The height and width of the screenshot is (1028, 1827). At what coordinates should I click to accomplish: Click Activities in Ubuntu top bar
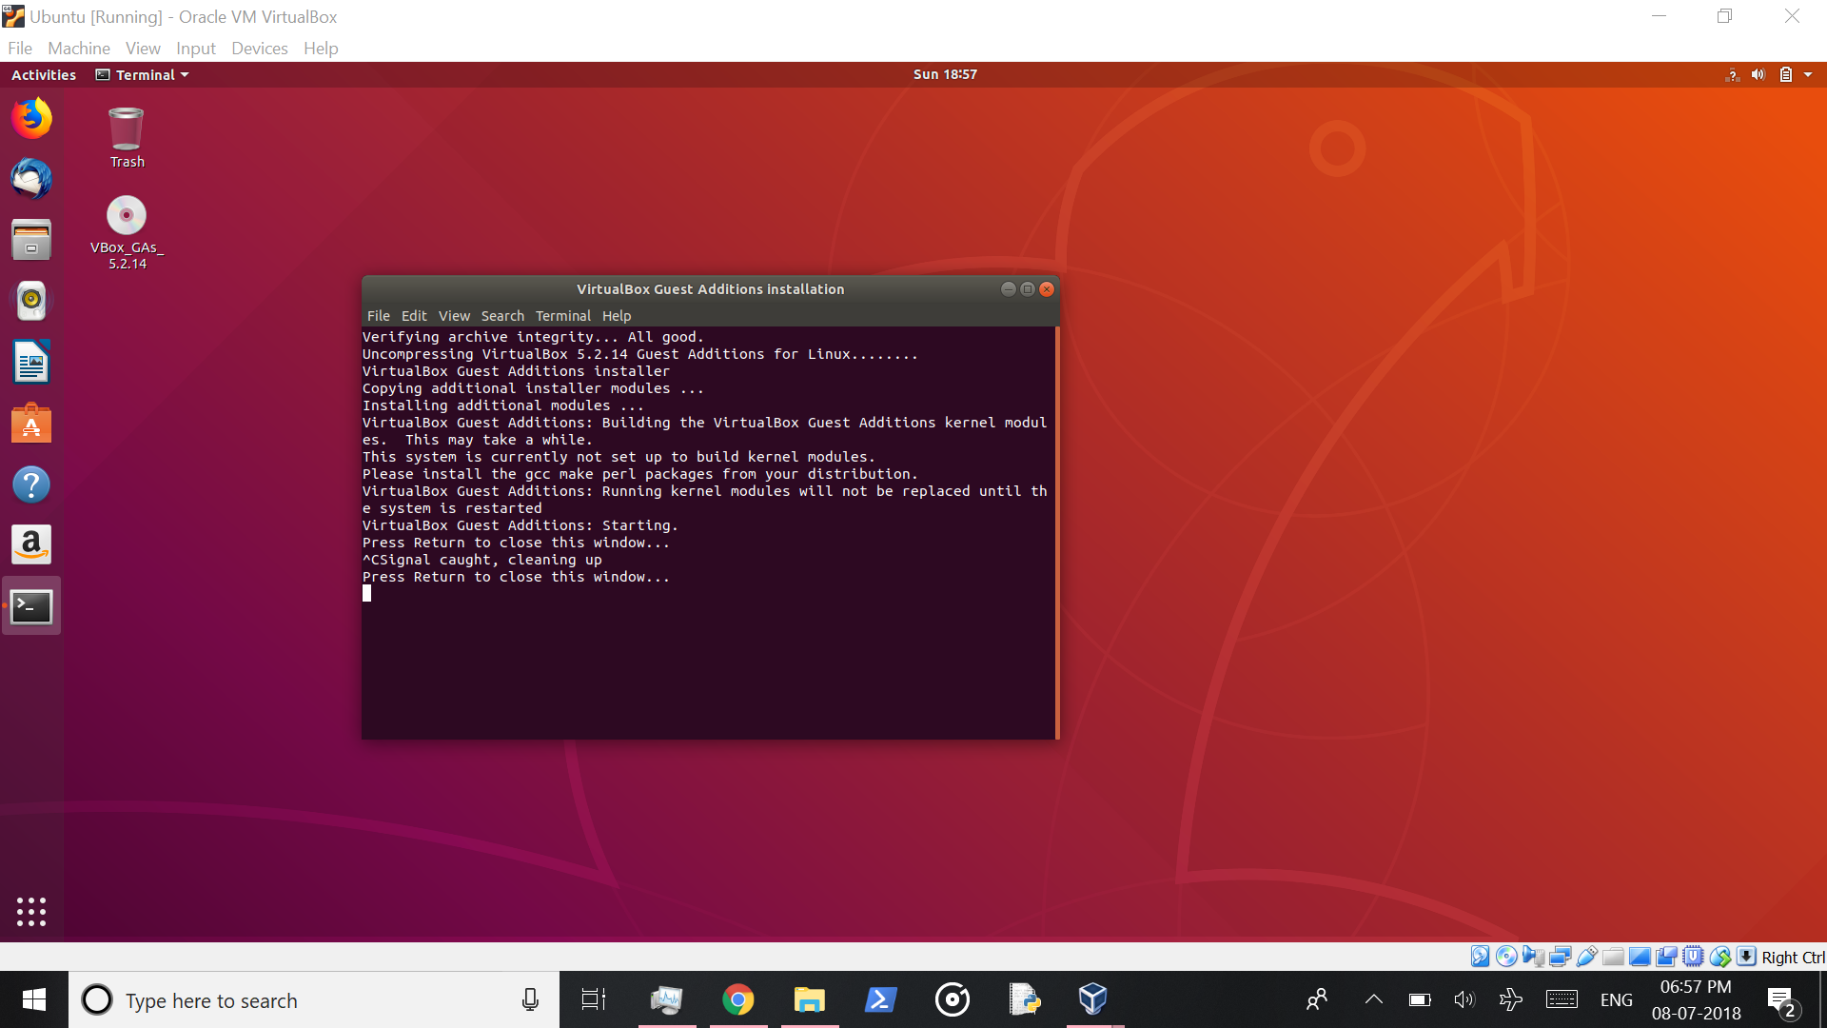click(x=44, y=74)
